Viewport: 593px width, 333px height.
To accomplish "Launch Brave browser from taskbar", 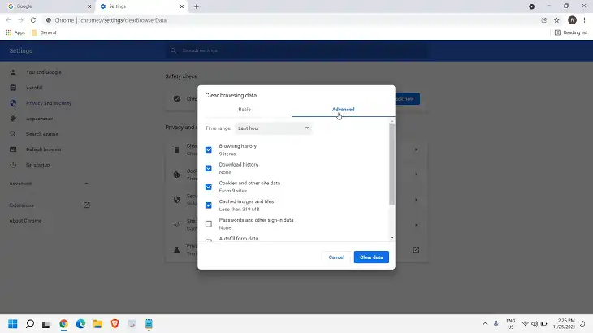I will tap(115, 324).
